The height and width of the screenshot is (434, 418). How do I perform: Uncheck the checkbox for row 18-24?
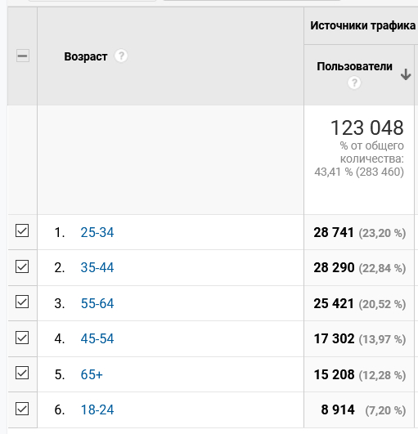pos(22,409)
